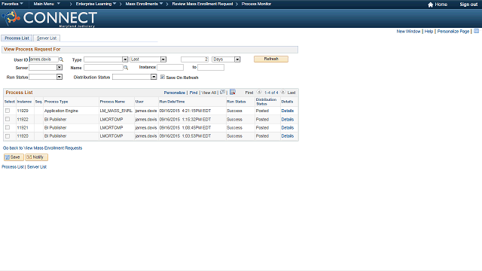Click View All link

pyautogui.click(x=209, y=93)
